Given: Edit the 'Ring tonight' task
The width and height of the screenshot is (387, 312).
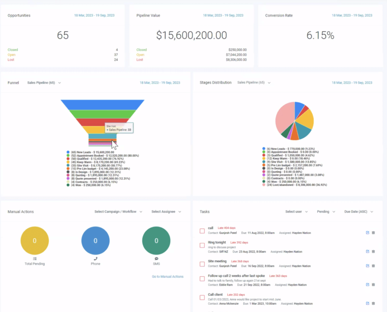Looking at the screenshot, I should click(367, 251).
